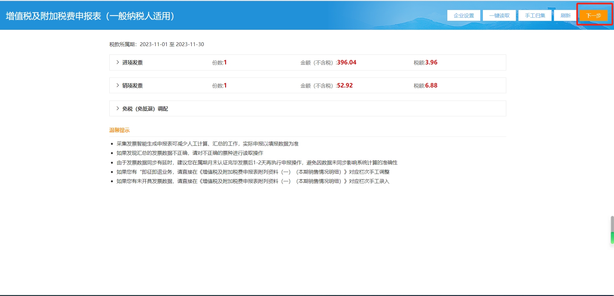614x296 pixels.
Task: Click the 税款所属期 date range text
Action: (x=172, y=44)
